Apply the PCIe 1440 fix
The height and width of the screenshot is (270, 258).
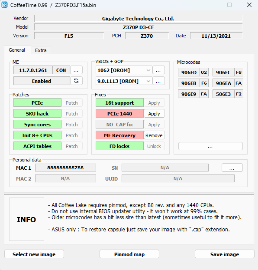tap(154, 114)
